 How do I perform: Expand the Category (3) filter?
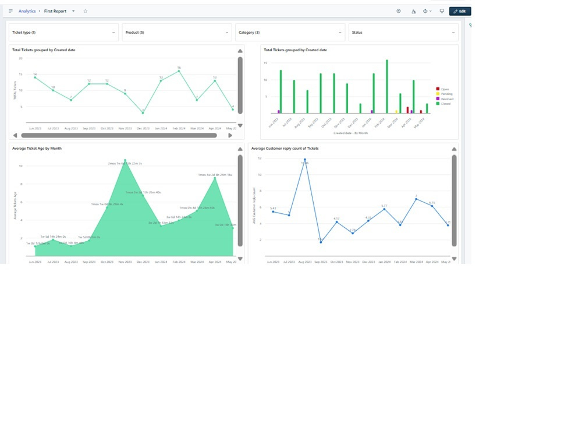pos(290,32)
